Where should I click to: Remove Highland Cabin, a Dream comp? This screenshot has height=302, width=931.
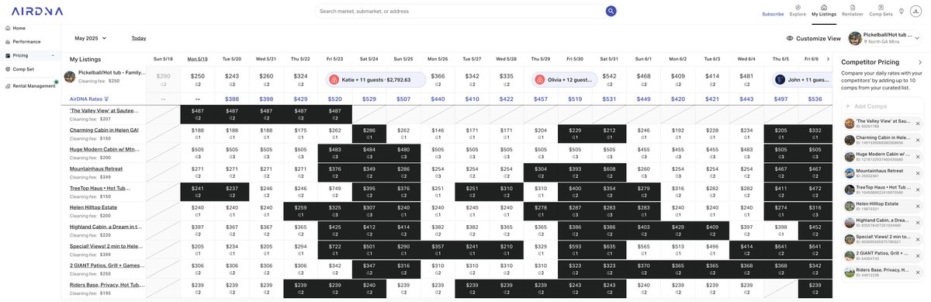(918, 223)
